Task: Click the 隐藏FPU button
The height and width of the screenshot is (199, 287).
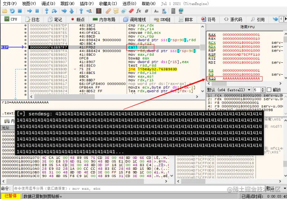Action: point(247,27)
